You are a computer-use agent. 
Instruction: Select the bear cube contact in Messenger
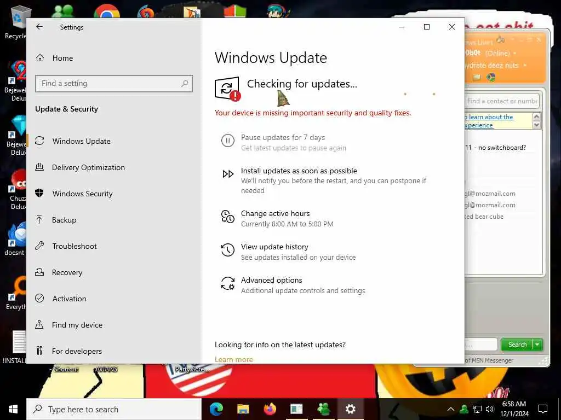[484, 217]
